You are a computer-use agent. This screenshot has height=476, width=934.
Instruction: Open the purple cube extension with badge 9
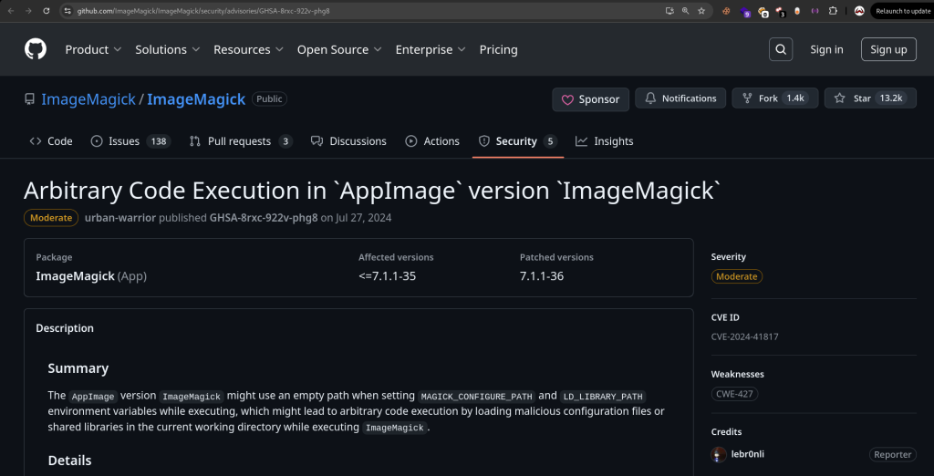tap(744, 11)
